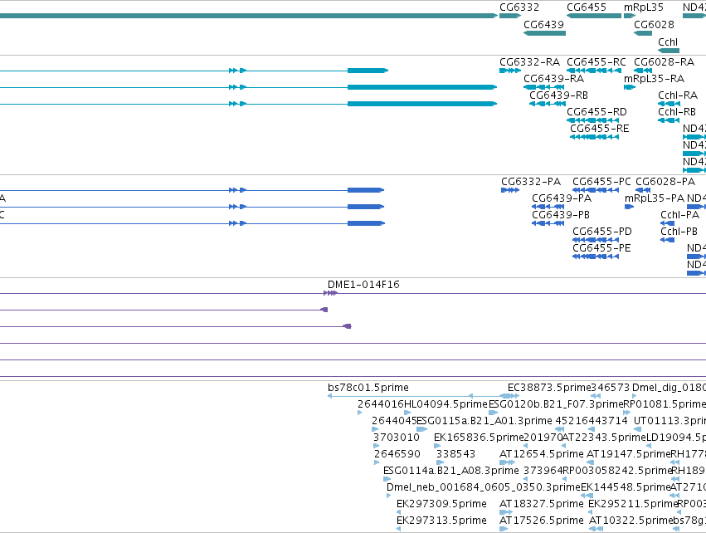Select protein CG6455-PE
706x533 pixels.
[601, 248]
